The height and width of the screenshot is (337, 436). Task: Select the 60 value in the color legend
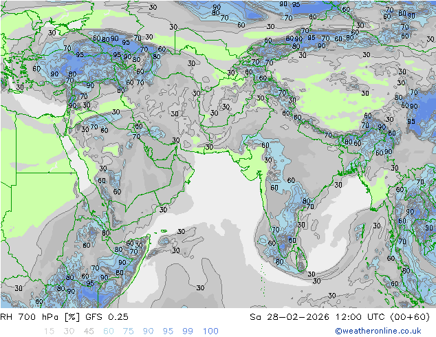click(109, 331)
